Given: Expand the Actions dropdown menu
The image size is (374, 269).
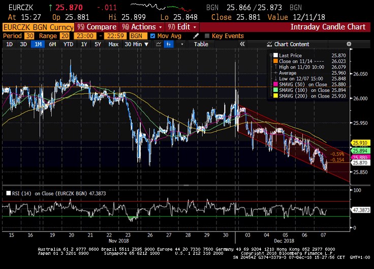Looking at the screenshot, I should coord(144,27).
